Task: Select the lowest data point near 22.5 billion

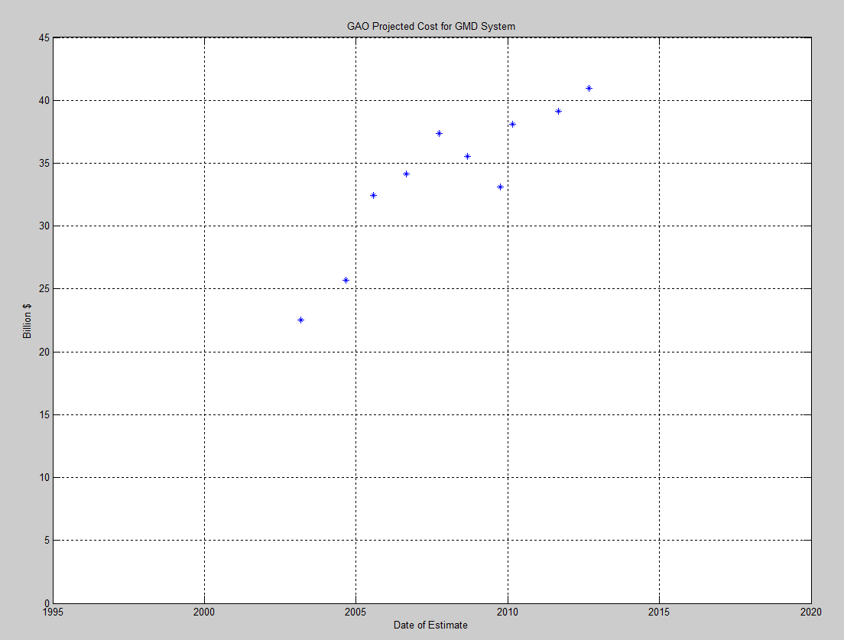Action: click(x=300, y=320)
